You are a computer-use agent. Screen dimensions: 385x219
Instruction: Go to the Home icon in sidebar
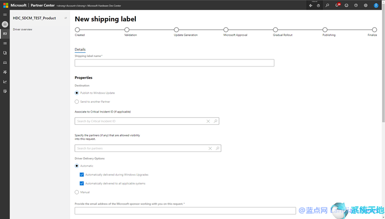pos(5,24)
